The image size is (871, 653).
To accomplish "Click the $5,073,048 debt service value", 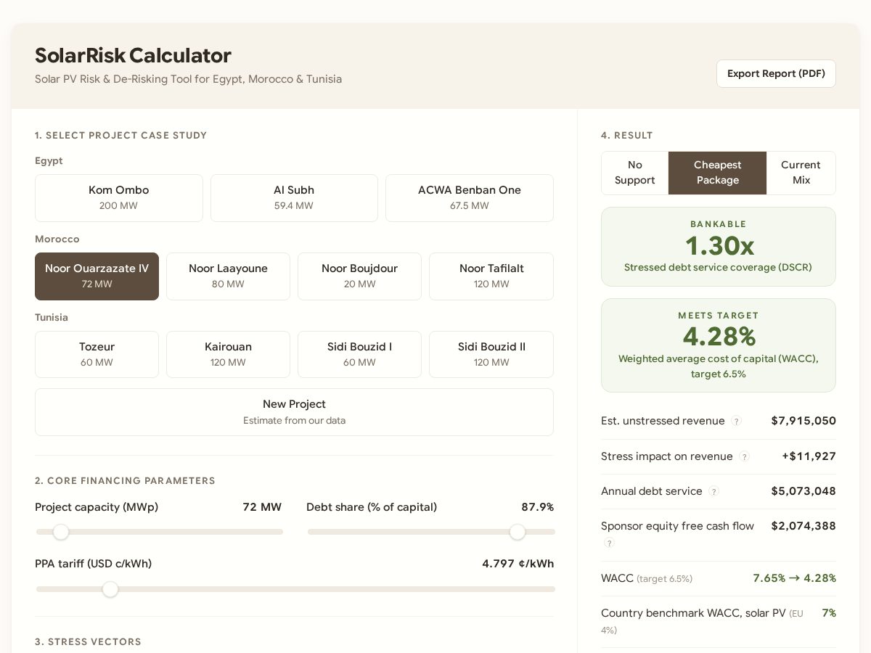I will tap(803, 491).
